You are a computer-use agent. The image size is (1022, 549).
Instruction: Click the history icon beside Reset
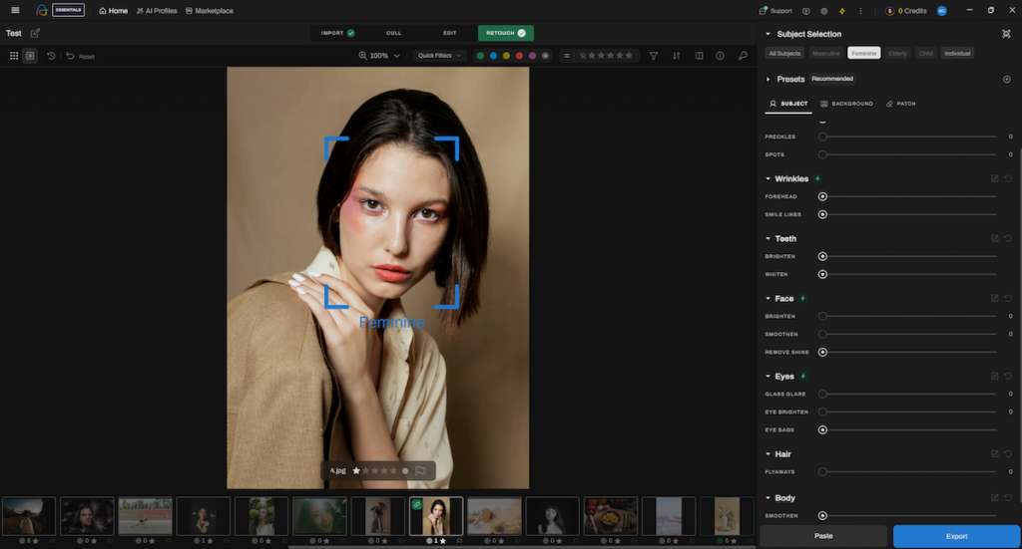pos(51,56)
